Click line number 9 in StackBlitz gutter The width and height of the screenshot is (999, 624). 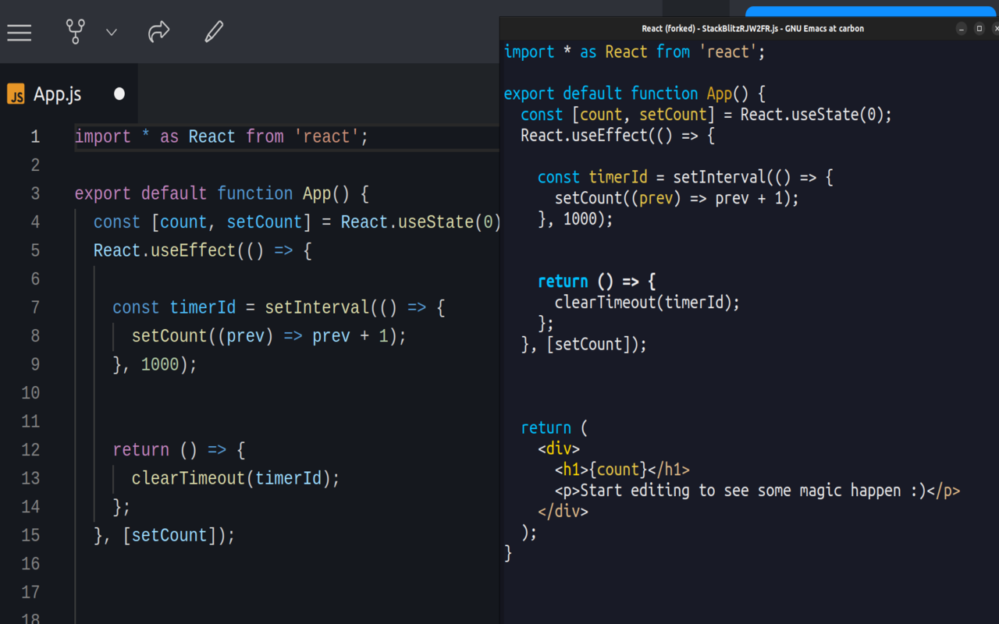coord(35,364)
